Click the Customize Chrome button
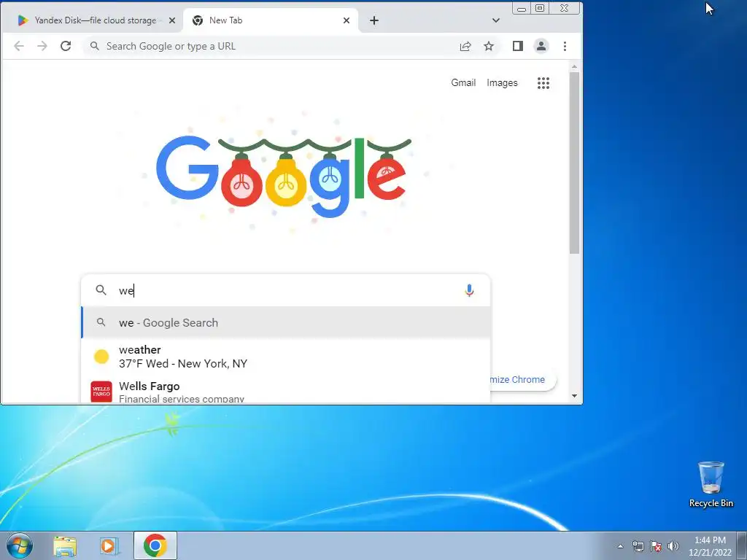The image size is (747, 560). [522, 379]
